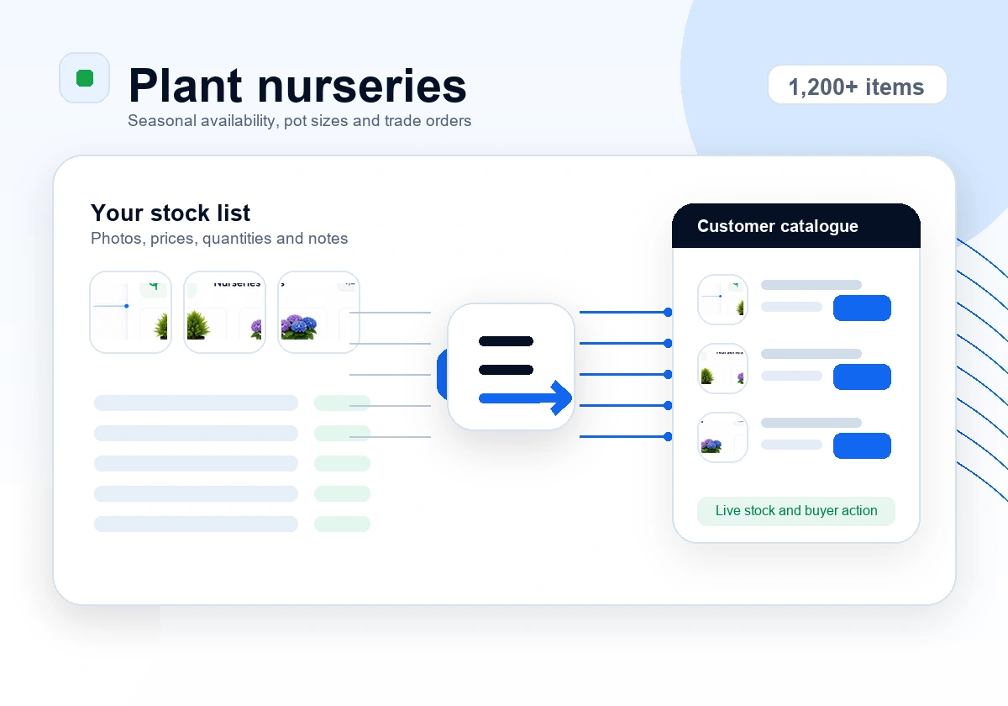This screenshot has width=1008, height=706.
Task: Click the Photos, prices, quantities and notes text
Action: (219, 239)
